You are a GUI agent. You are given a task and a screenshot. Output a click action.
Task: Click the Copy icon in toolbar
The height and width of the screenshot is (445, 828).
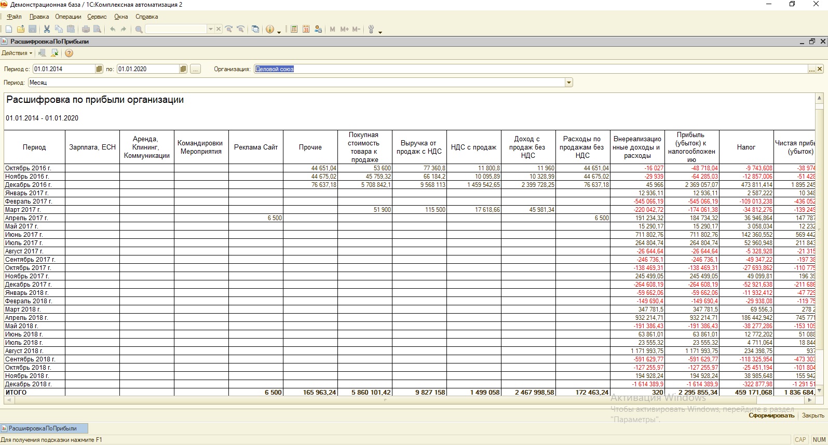[x=59, y=29]
